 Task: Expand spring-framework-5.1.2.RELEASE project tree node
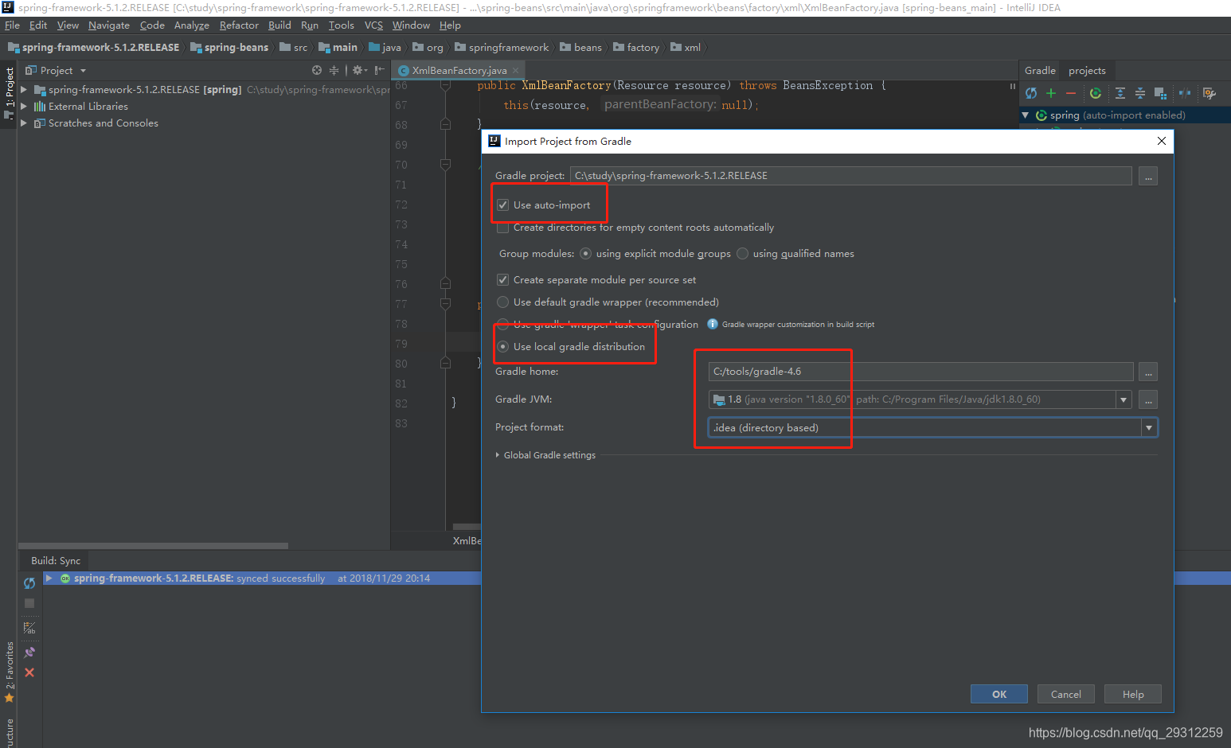[x=24, y=90]
